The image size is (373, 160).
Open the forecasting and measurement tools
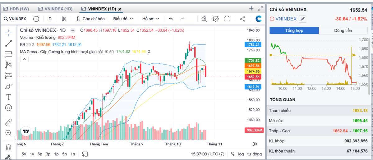click(x=9, y=75)
